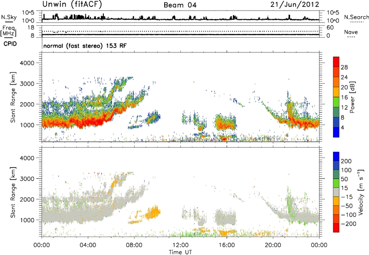
Task: Pick the blue bottom segment of Power color bar
Action: click(336, 132)
